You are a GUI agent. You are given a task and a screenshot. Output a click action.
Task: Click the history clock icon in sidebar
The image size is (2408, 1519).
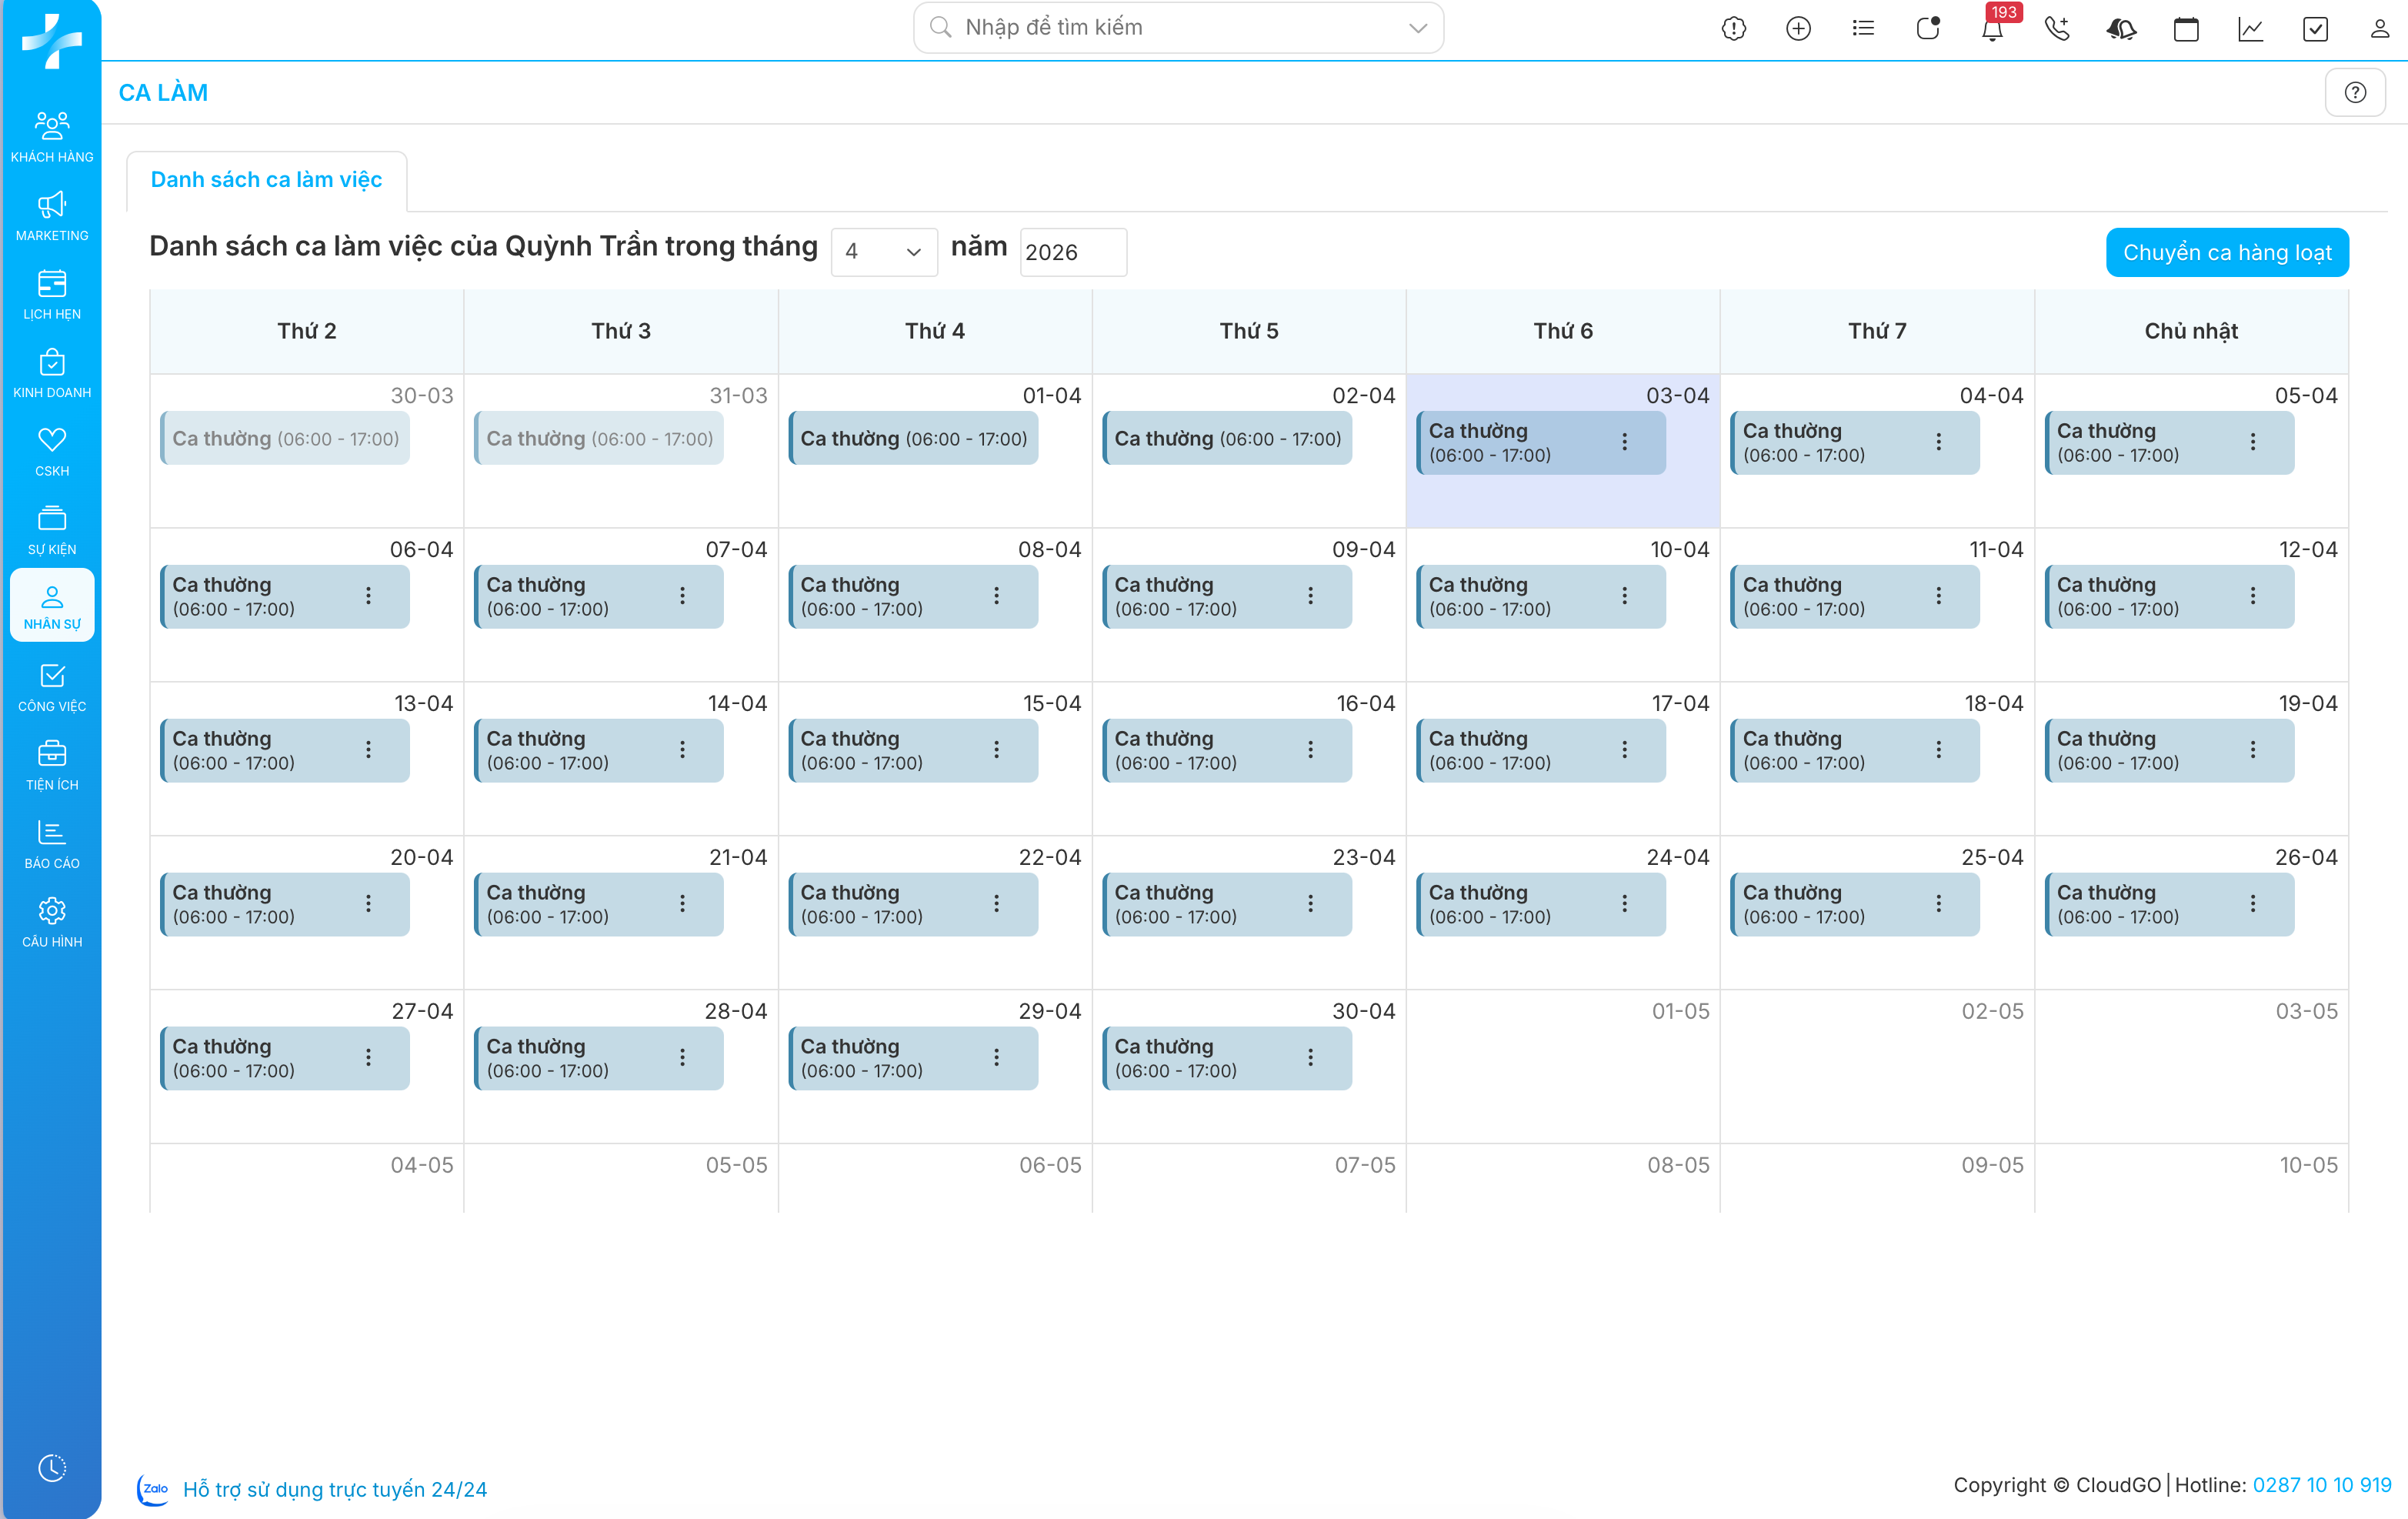[x=52, y=1467]
